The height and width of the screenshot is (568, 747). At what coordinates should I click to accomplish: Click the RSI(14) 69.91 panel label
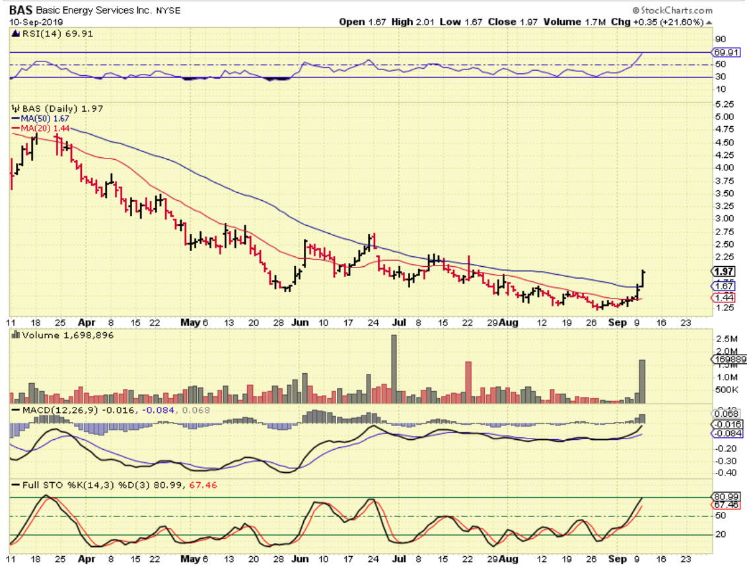(57, 34)
